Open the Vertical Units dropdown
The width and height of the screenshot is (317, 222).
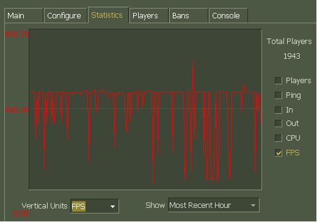[95, 206]
